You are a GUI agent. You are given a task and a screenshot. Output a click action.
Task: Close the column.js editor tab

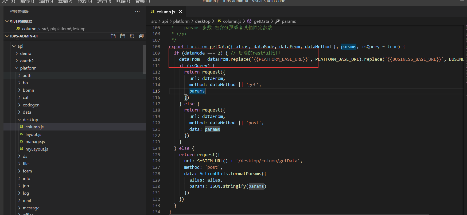pos(180,11)
